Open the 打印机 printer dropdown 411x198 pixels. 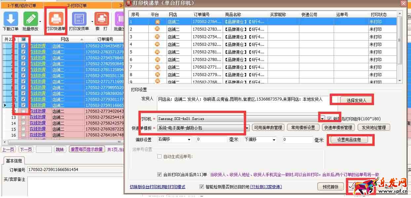(x=322, y=119)
